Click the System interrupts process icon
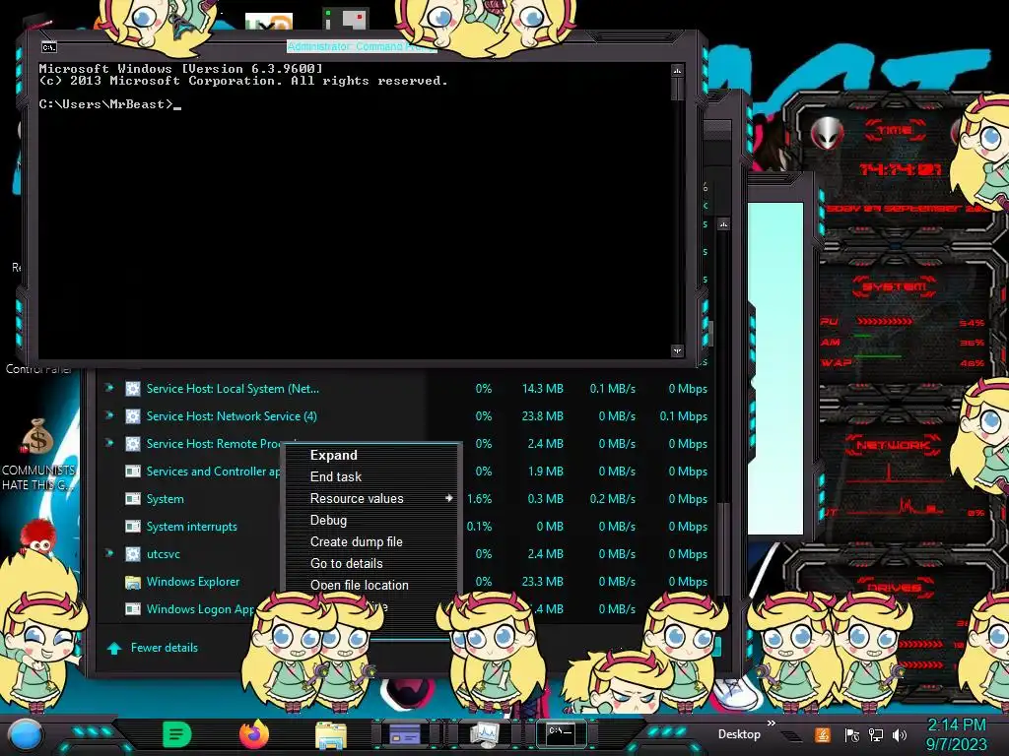The image size is (1009, 756). 133,527
